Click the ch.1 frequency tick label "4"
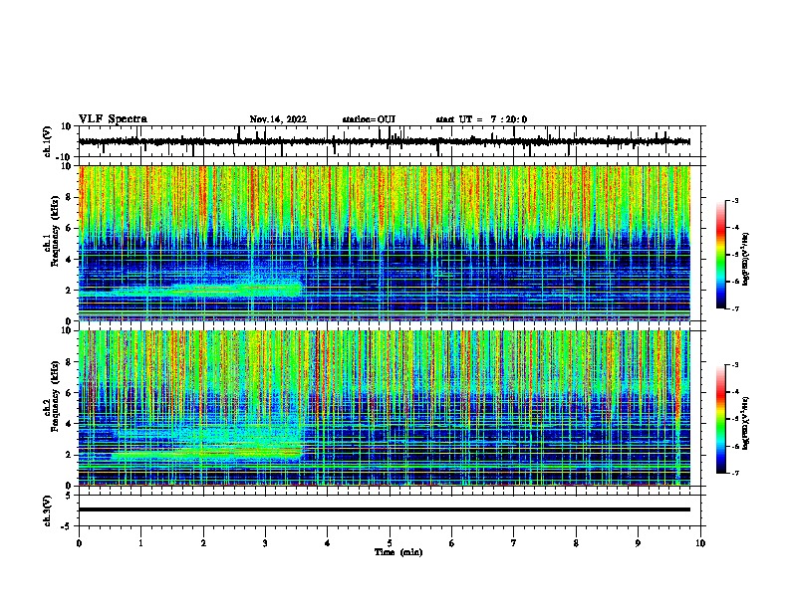Image resolution: width=789 pixels, height=609 pixels. click(69, 260)
